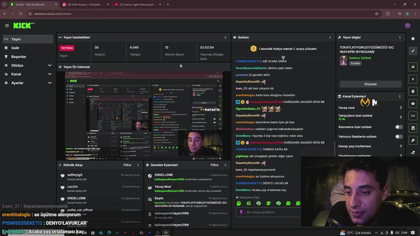
Task: Toggle the stream preview widget icon in right sidebar
Action: tap(413, 67)
